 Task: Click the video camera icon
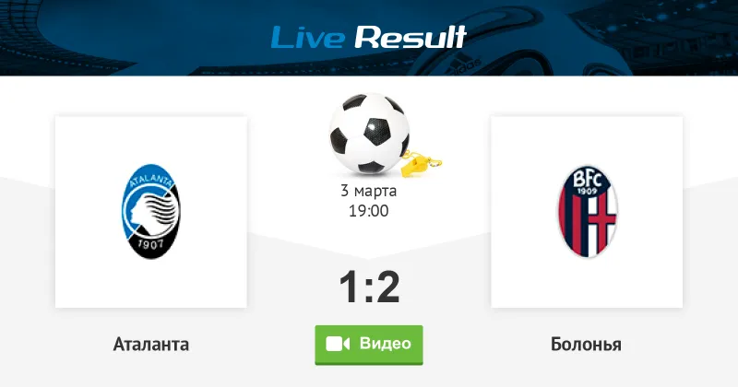[x=338, y=344]
